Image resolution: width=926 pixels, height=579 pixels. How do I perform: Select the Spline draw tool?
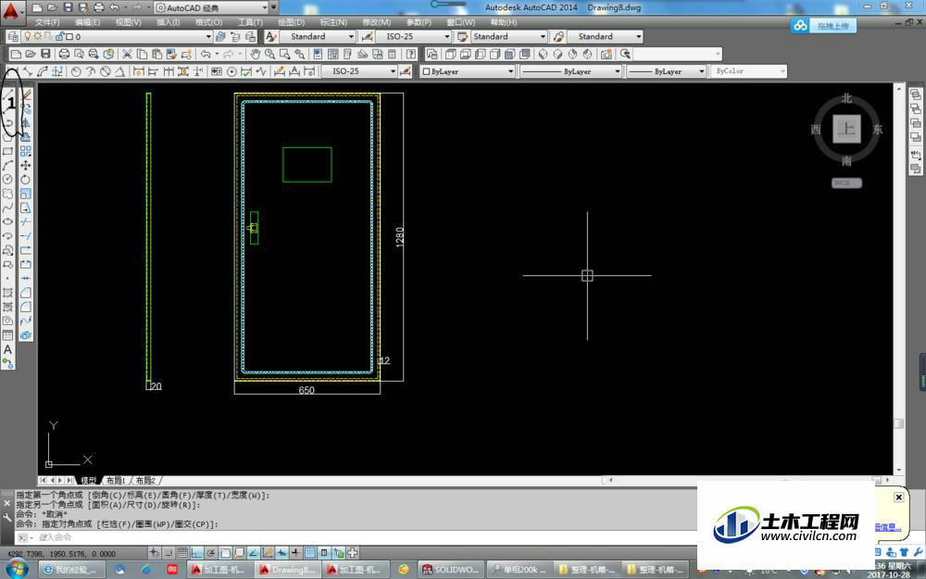(7, 208)
